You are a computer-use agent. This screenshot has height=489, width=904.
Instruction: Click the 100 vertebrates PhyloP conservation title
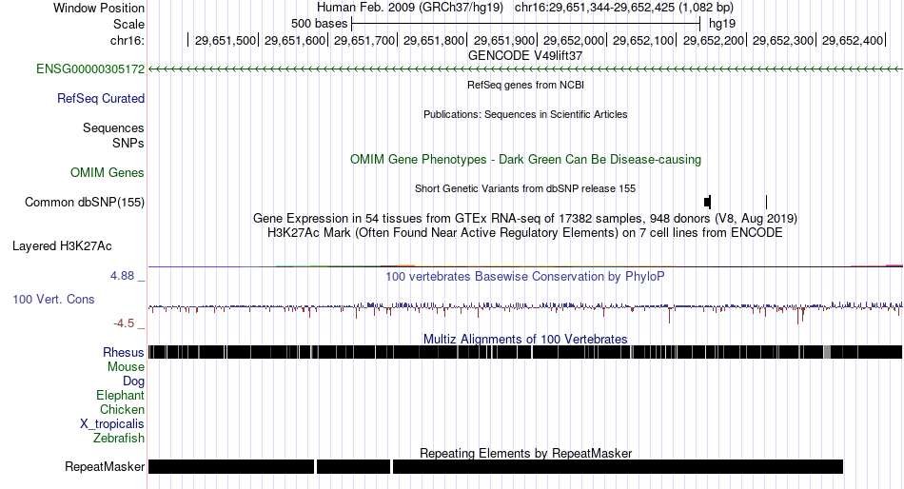[x=525, y=277]
